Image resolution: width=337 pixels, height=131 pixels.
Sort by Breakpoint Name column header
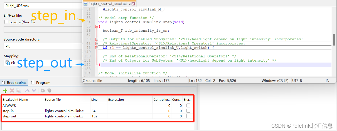click(x=22, y=99)
